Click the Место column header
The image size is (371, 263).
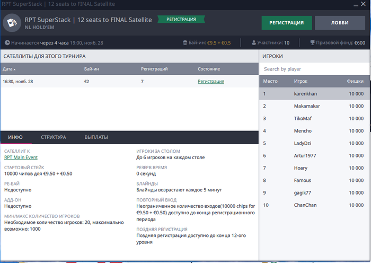click(x=270, y=81)
